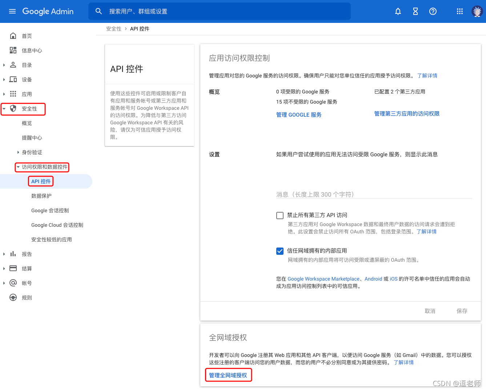The width and height of the screenshot is (486, 390).
Task: Open the iOS allowlist link
Action: click(x=394, y=279)
